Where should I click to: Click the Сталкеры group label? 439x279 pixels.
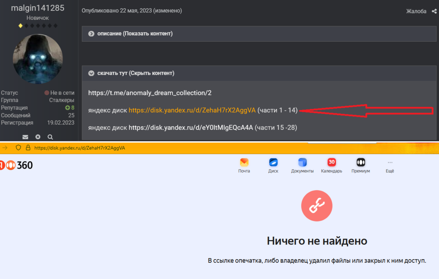61,100
